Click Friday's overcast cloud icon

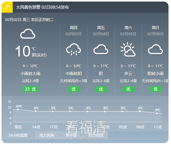(101, 49)
